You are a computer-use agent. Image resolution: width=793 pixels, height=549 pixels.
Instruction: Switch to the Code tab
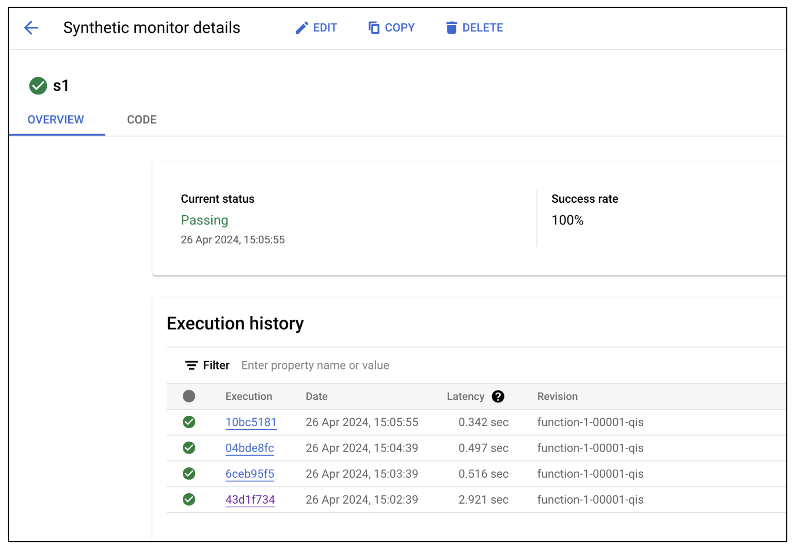(x=141, y=120)
